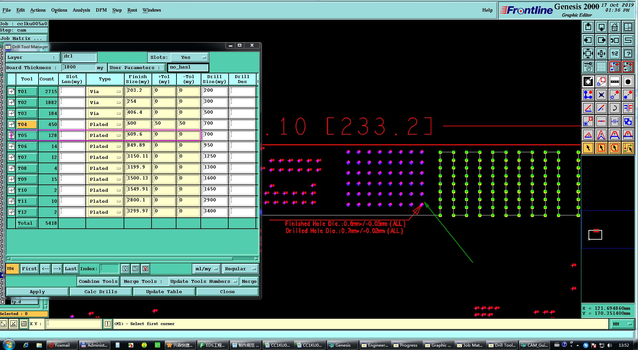This screenshot has width=638, height=350.
Task: Click the red X delete icon near Index
Action: pos(145,269)
